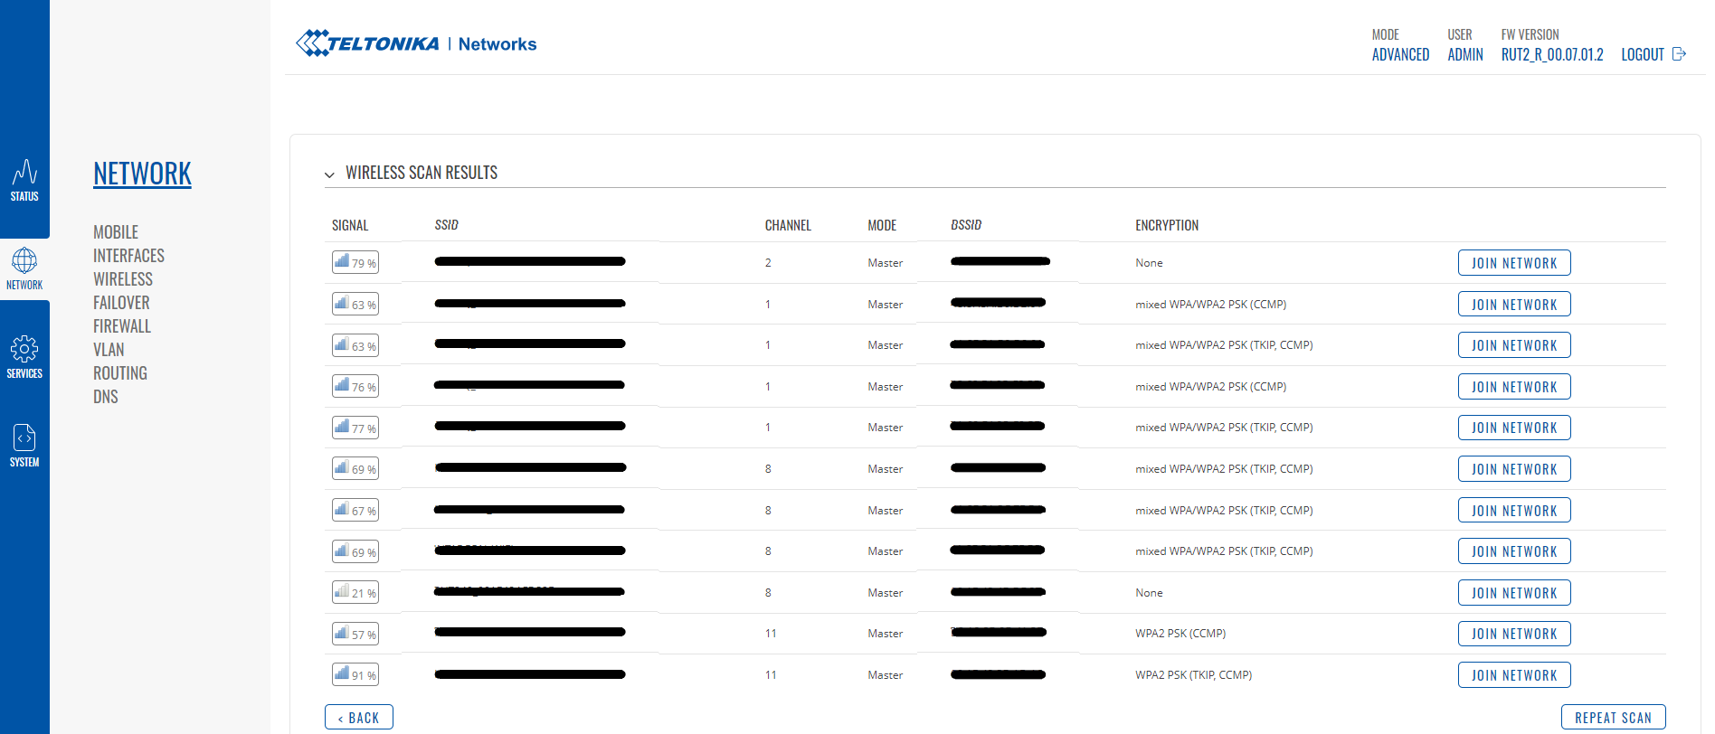Join the channel 11 WPA2 PSK (CCMP) network
1715x734 pixels.
click(1513, 634)
